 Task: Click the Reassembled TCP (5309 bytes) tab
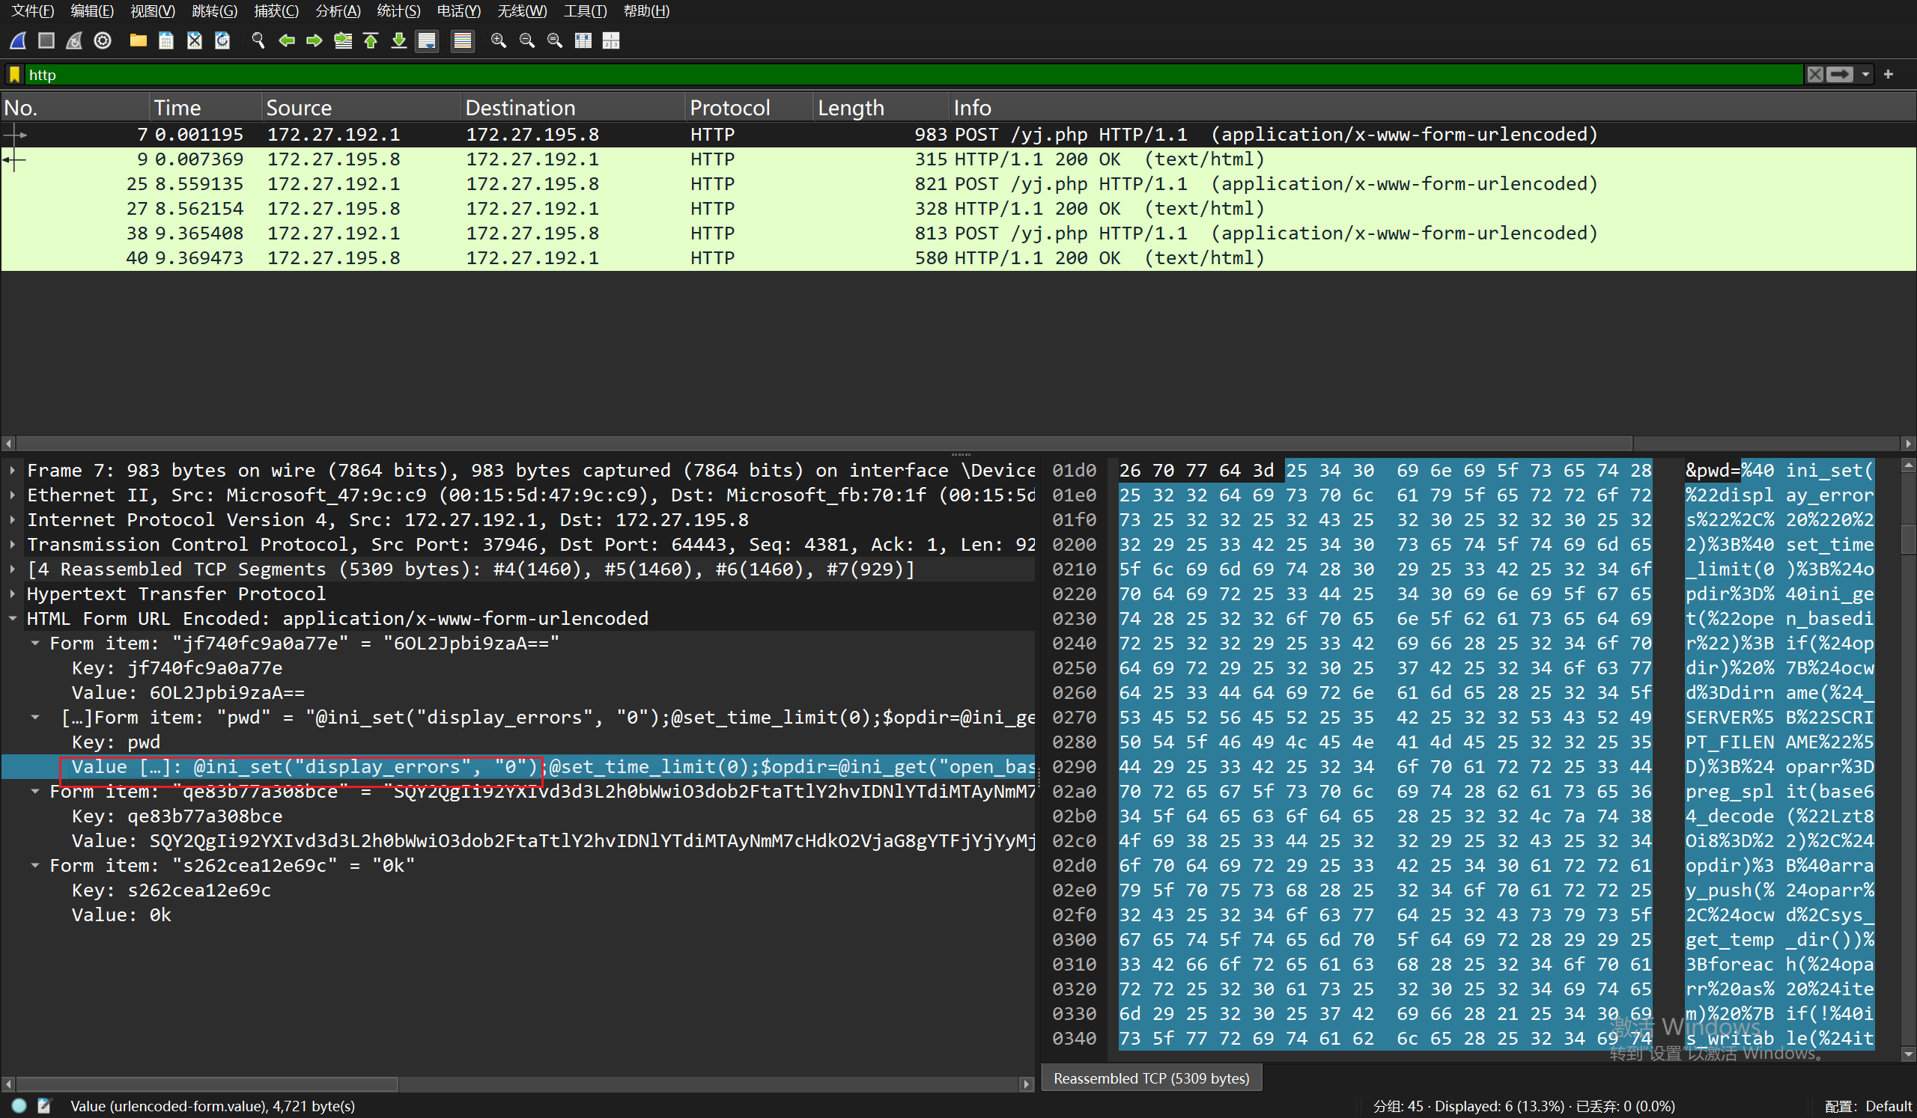(1150, 1078)
